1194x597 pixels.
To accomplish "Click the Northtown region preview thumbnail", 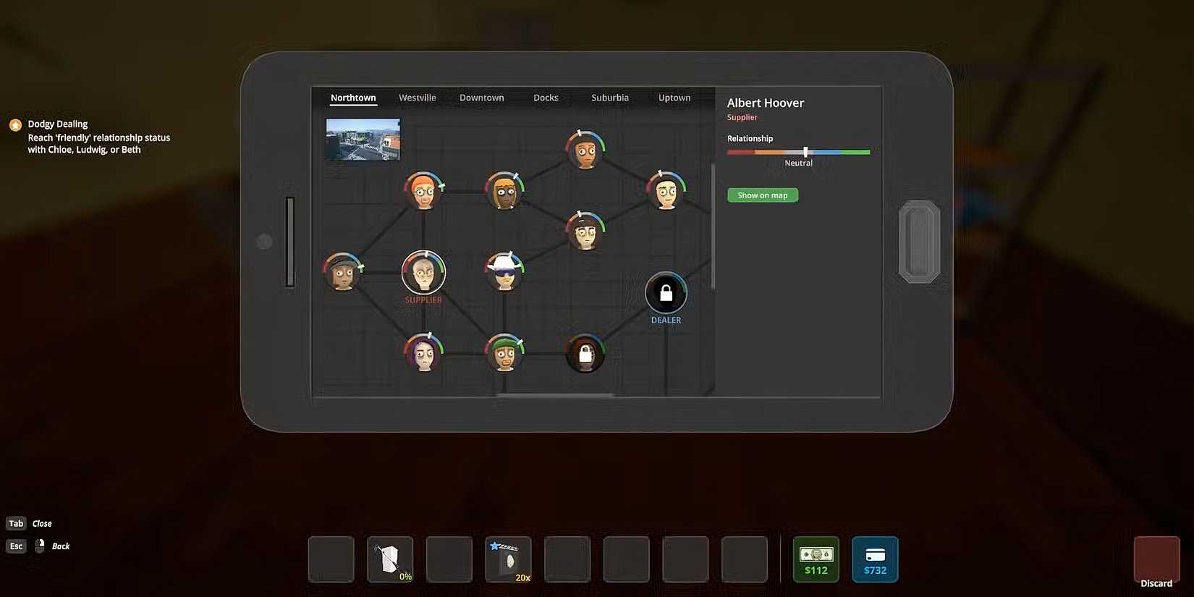I will (363, 139).
